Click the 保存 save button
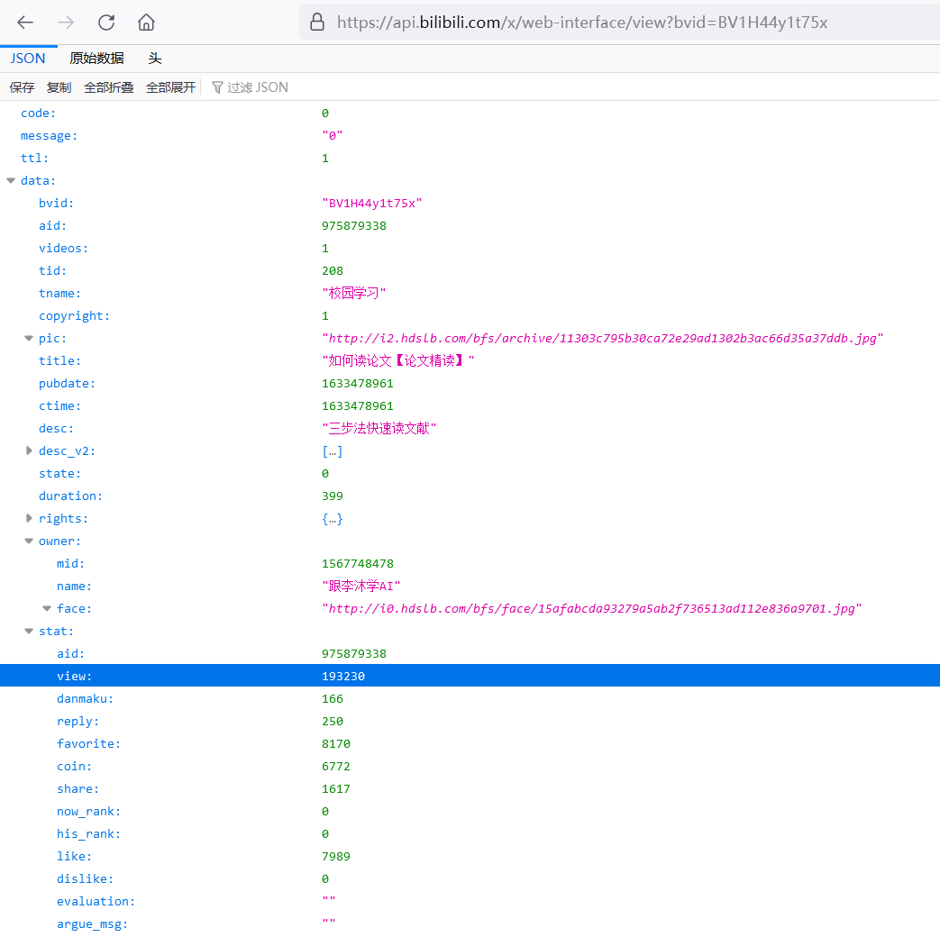Image resolution: width=940 pixels, height=937 pixels. [22, 87]
